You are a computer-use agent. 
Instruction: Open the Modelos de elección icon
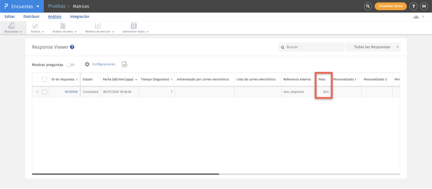click(98, 26)
